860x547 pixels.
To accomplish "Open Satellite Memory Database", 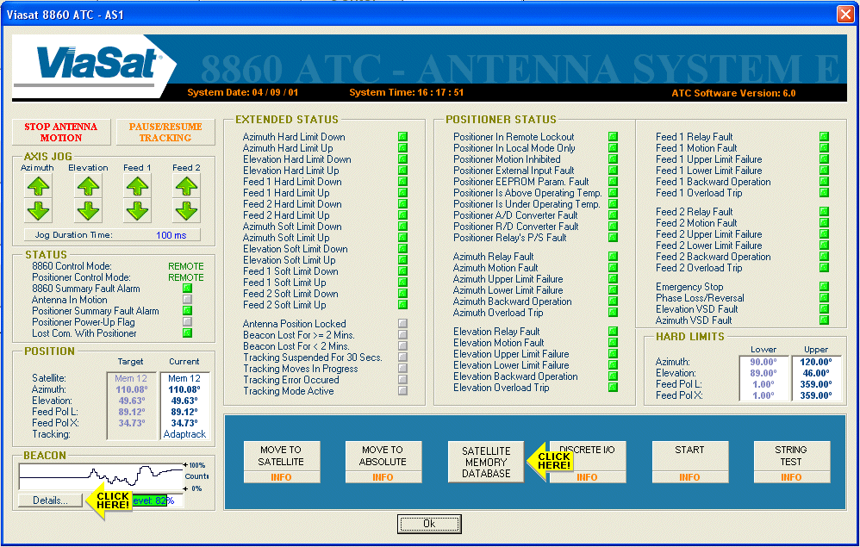I will [x=486, y=462].
